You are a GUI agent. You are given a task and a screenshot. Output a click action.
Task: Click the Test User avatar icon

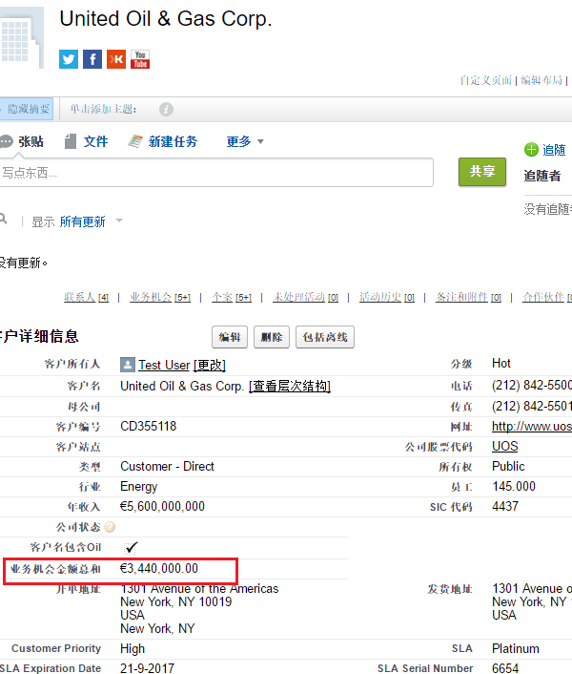click(x=128, y=365)
